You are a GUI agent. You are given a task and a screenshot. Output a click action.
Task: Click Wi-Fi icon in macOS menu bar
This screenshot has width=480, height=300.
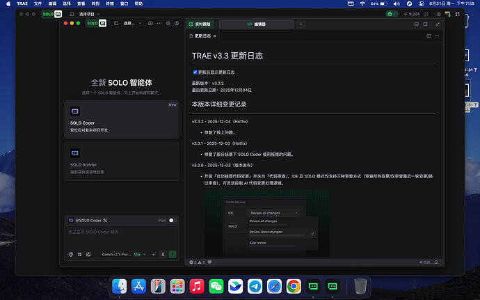362,3
